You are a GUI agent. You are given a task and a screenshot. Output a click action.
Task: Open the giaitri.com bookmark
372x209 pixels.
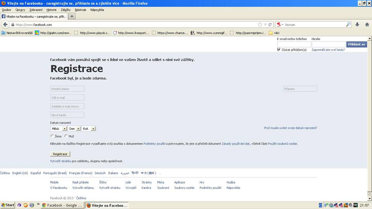(53, 33)
